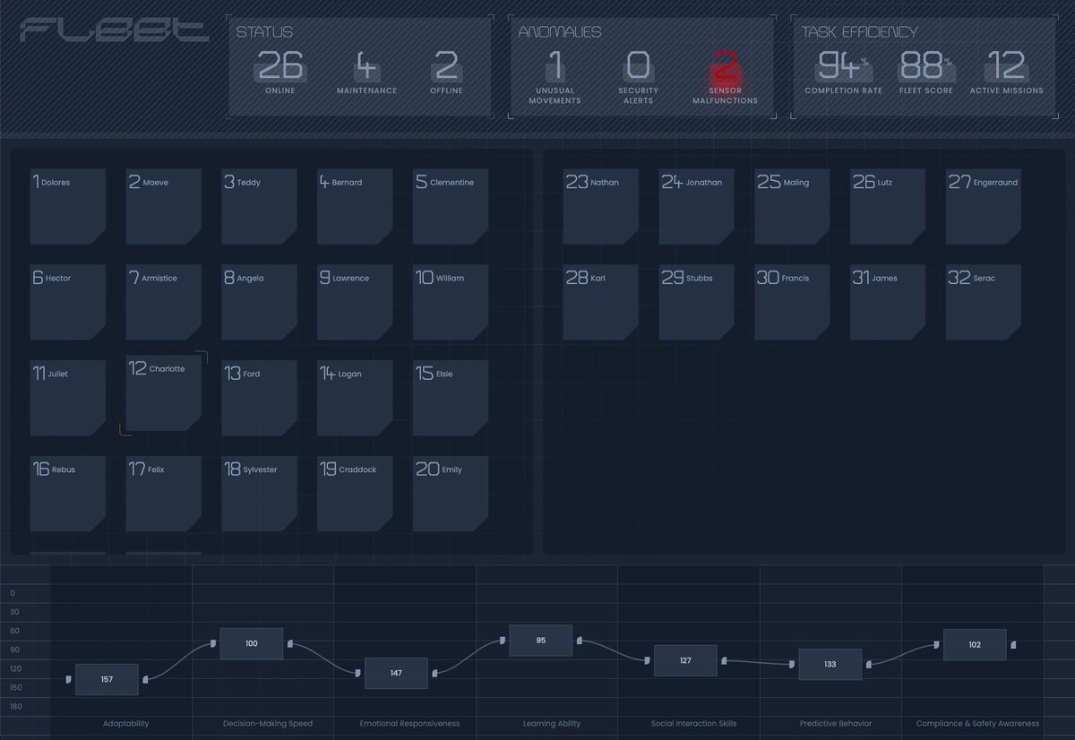The width and height of the screenshot is (1075, 740).
Task: Select unit 26 Lutz
Action: [888, 206]
